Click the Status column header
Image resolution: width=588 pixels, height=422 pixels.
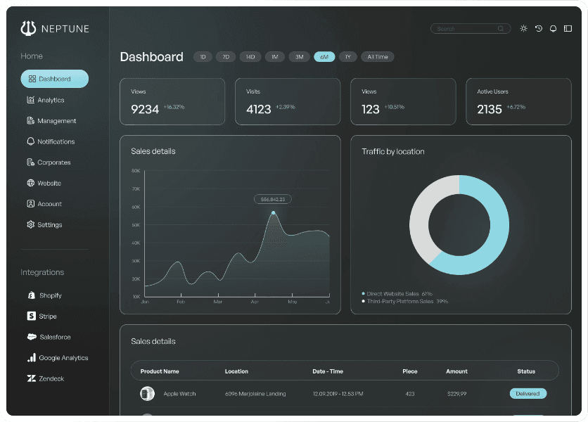coord(526,371)
